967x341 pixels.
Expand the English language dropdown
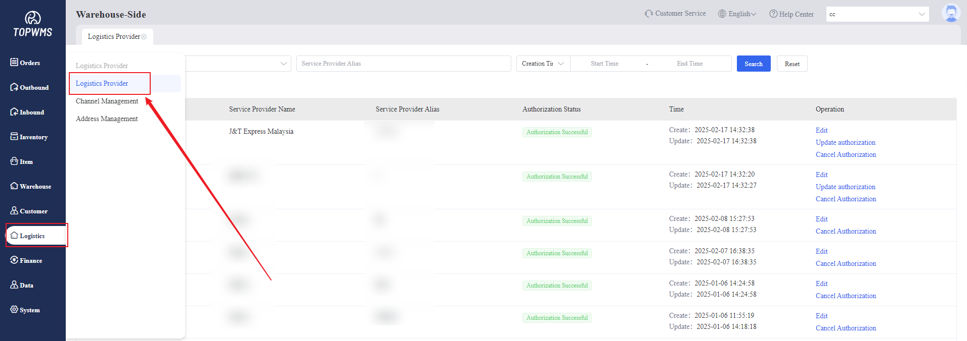(x=737, y=14)
